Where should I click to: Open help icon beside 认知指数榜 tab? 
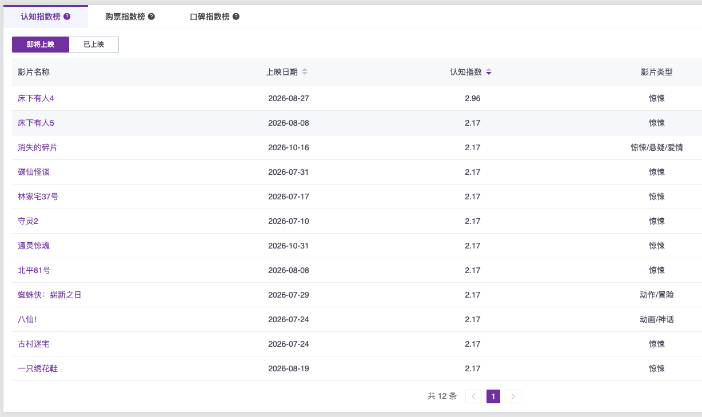[x=67, y=17]
